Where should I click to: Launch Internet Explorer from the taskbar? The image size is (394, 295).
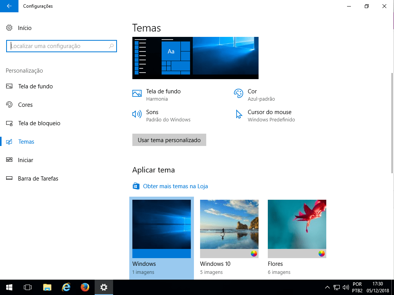[x=66, y=287]
